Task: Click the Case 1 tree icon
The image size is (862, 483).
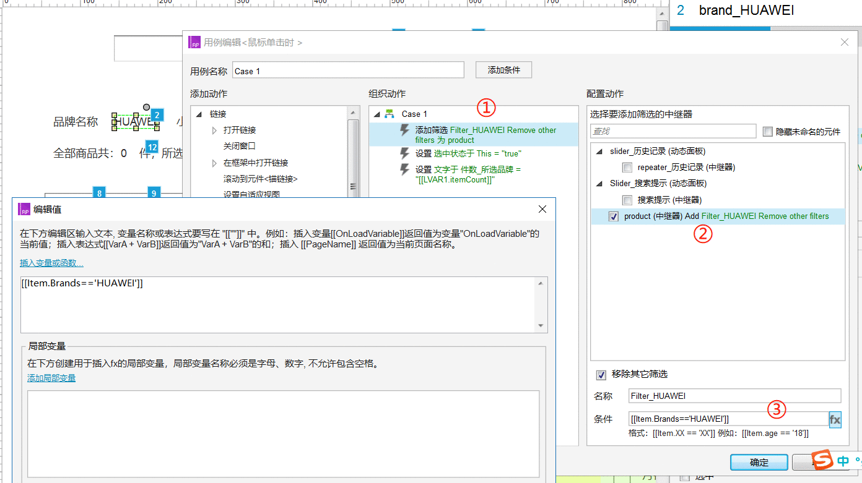Action: pyautogui.click(x=390, y=114)
